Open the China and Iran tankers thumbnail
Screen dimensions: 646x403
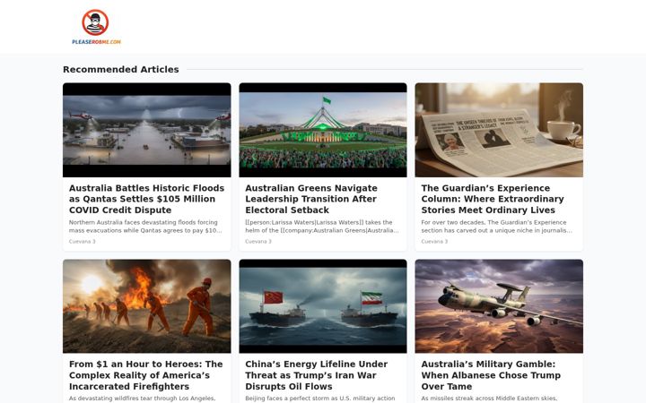click(323, 306)
